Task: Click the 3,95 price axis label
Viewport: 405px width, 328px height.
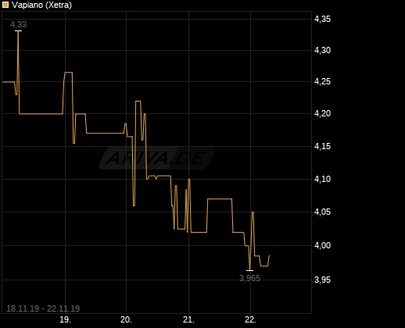Action: coord(322,280)
